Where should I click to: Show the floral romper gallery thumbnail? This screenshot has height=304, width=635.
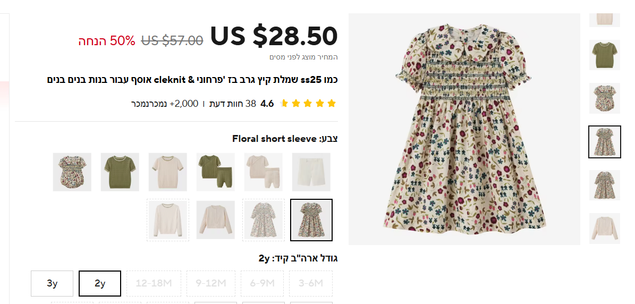pos(605,98)
